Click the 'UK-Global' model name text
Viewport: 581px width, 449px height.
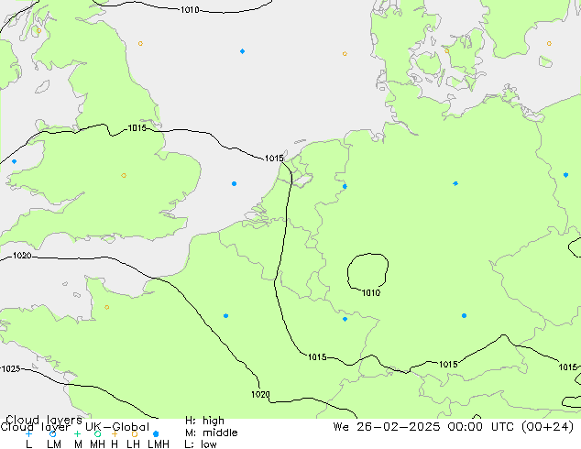[x=117, y=427]
